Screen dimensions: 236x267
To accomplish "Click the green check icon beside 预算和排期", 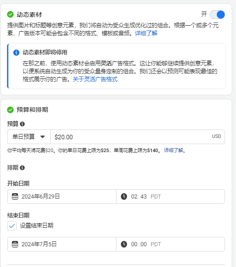I will tap(10, 110).
